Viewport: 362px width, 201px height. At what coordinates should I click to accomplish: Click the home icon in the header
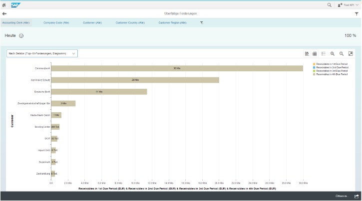(4, 4)
